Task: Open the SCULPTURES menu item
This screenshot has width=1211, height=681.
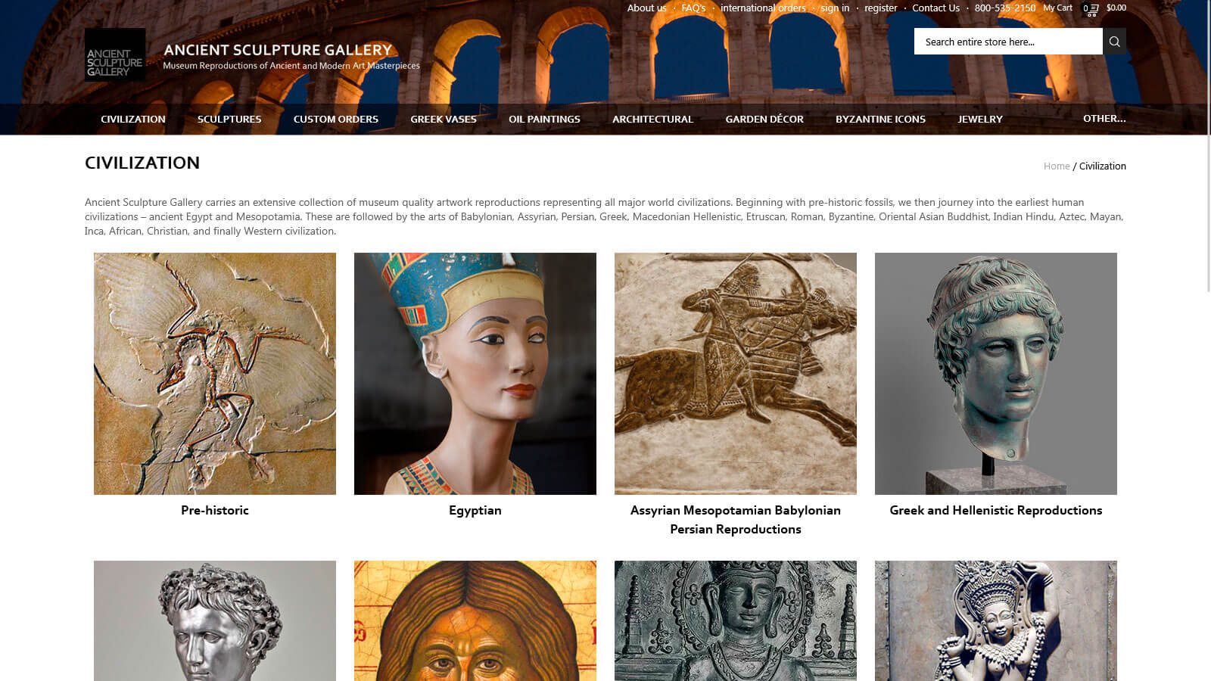Action: [229, 119]
